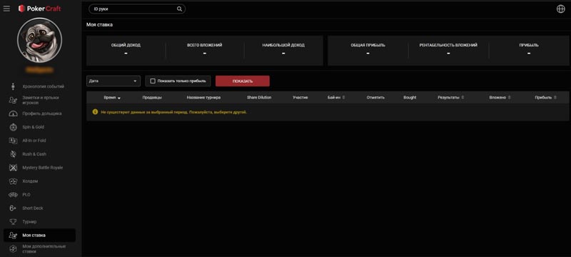This screenshot has width=571, height=257.
Task: Open the globe language selector icon
Action: pos(561,9)
